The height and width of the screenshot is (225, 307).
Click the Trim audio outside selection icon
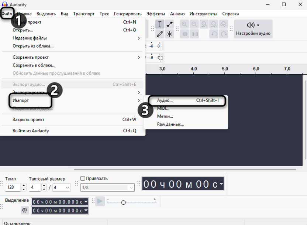184,34
